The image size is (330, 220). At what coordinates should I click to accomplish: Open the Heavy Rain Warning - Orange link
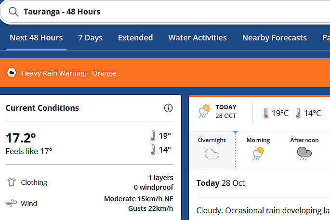click(x=68, y=73)
